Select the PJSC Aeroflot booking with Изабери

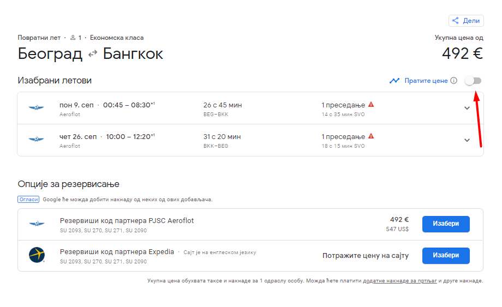tap(446, 224)
